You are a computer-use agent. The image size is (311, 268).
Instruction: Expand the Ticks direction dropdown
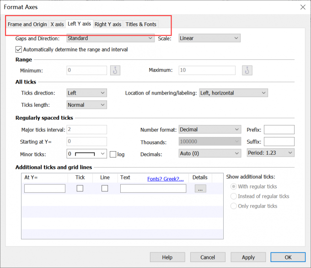tap(87, 93)
